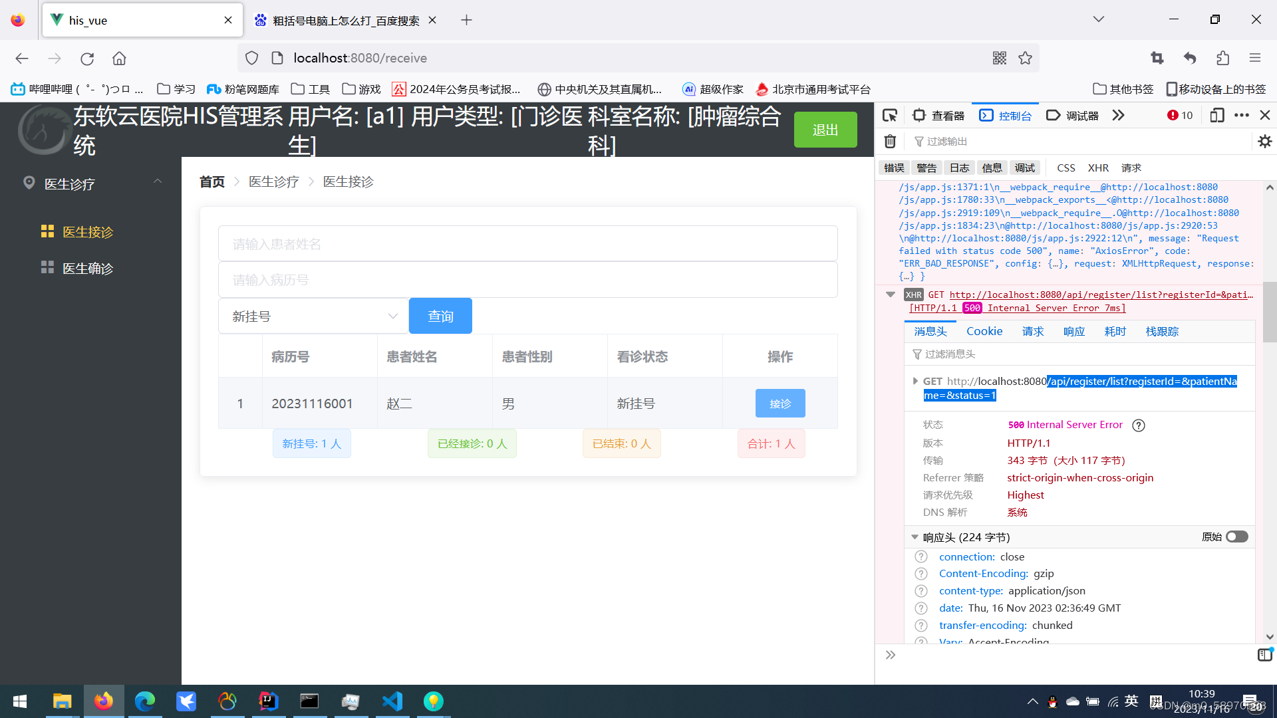This screenshot has width=1277, height=718.
Task: Open File Explorer from the taskbar
Action: tap(62, 701)
